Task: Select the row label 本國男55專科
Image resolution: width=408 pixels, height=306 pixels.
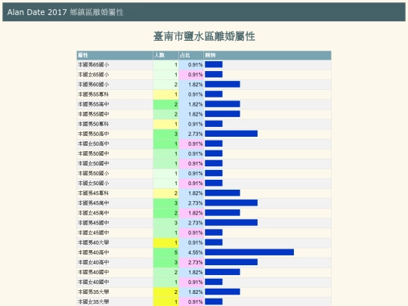Action: (94, 94)
